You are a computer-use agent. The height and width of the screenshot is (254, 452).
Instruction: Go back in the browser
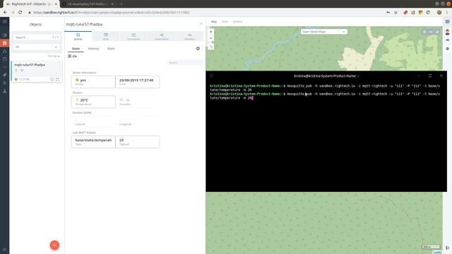5,13
